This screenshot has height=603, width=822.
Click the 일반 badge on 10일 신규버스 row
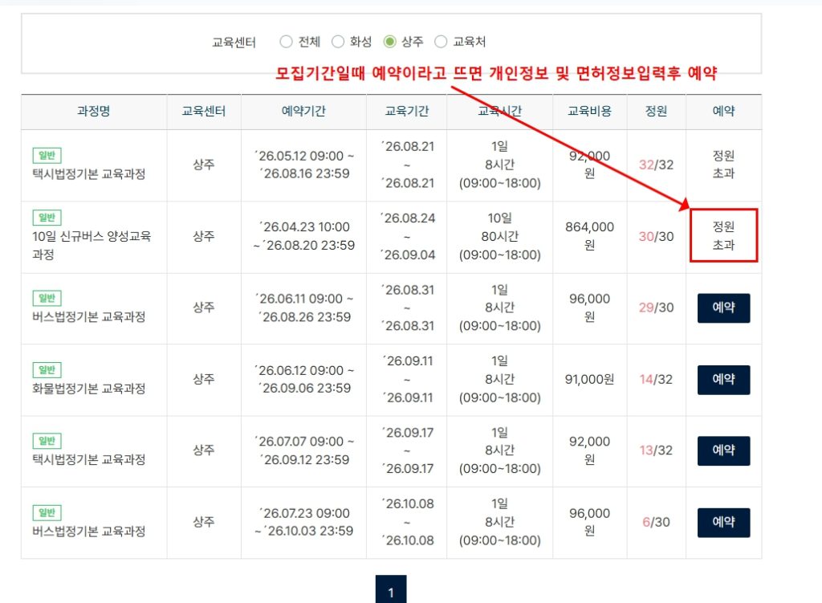click(x=47, y=218)
